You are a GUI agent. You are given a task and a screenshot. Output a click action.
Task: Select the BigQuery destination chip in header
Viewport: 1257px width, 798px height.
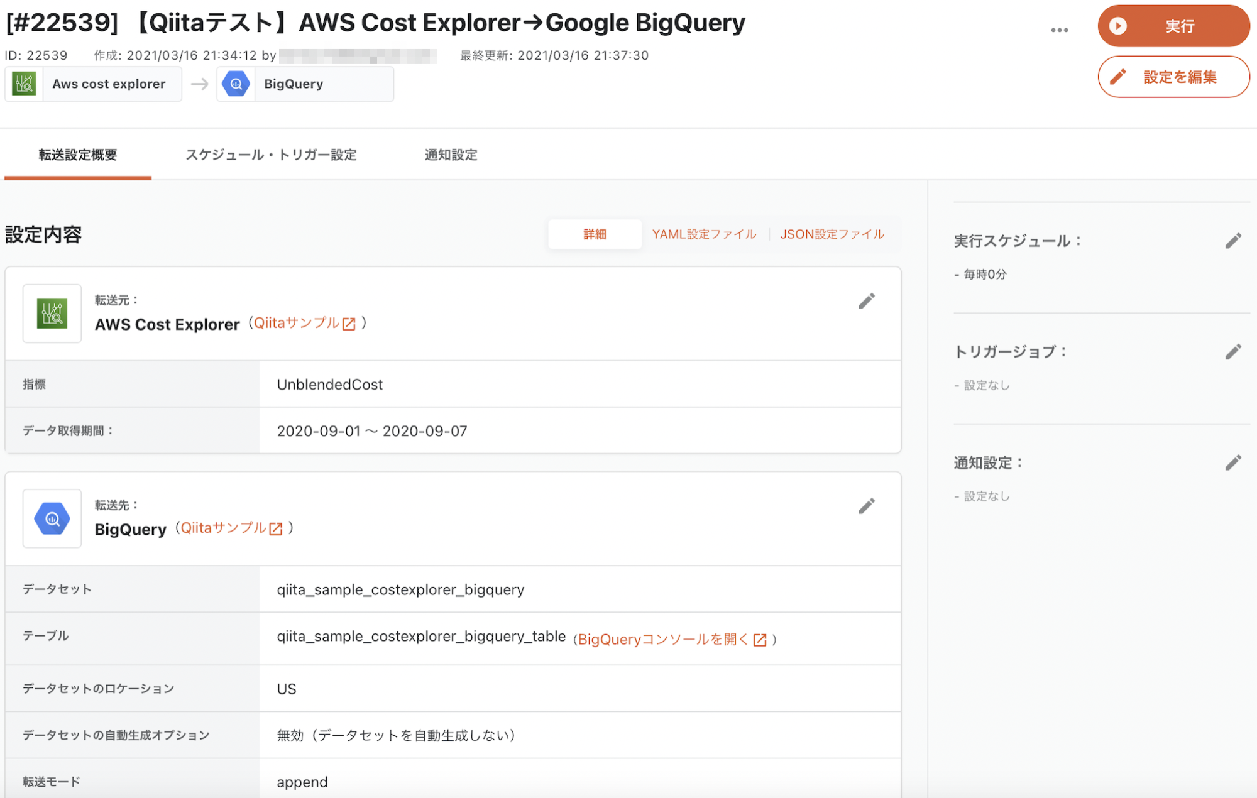(305, 84)
